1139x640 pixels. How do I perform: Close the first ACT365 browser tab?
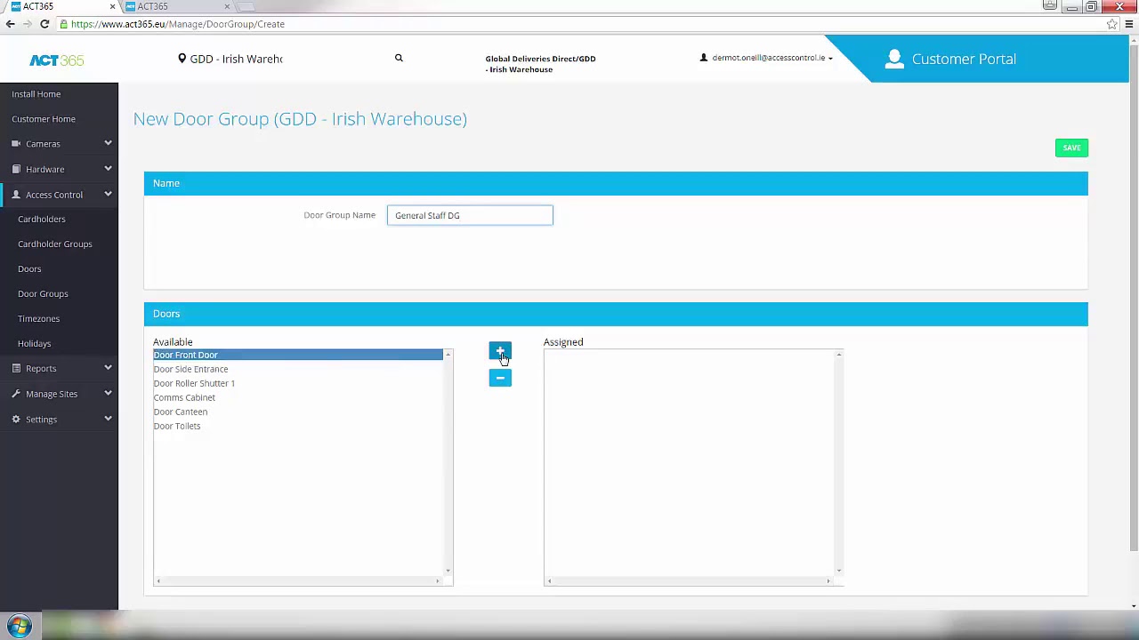[112, 6]
